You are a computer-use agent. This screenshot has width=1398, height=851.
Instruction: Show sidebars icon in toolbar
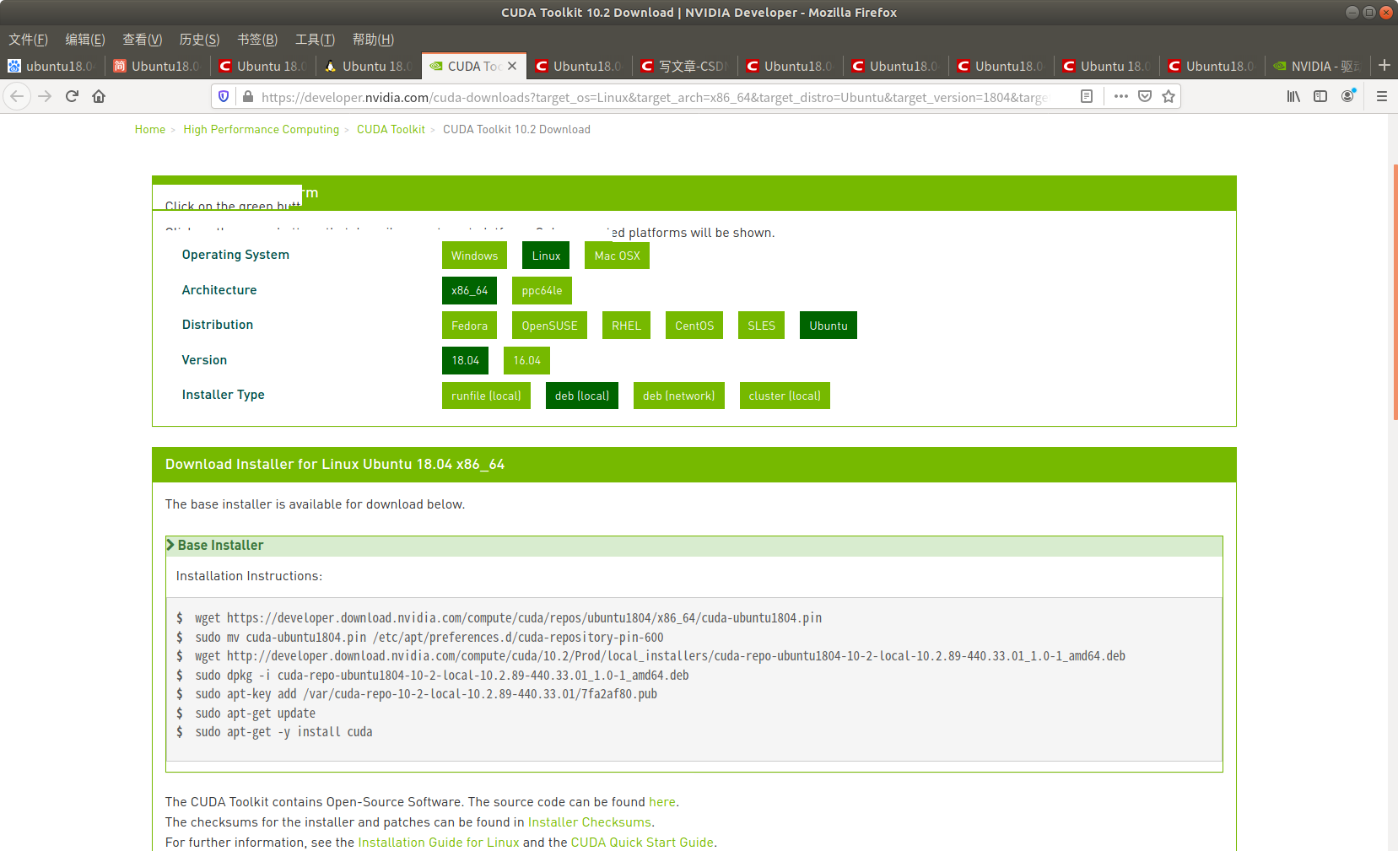1320,96
